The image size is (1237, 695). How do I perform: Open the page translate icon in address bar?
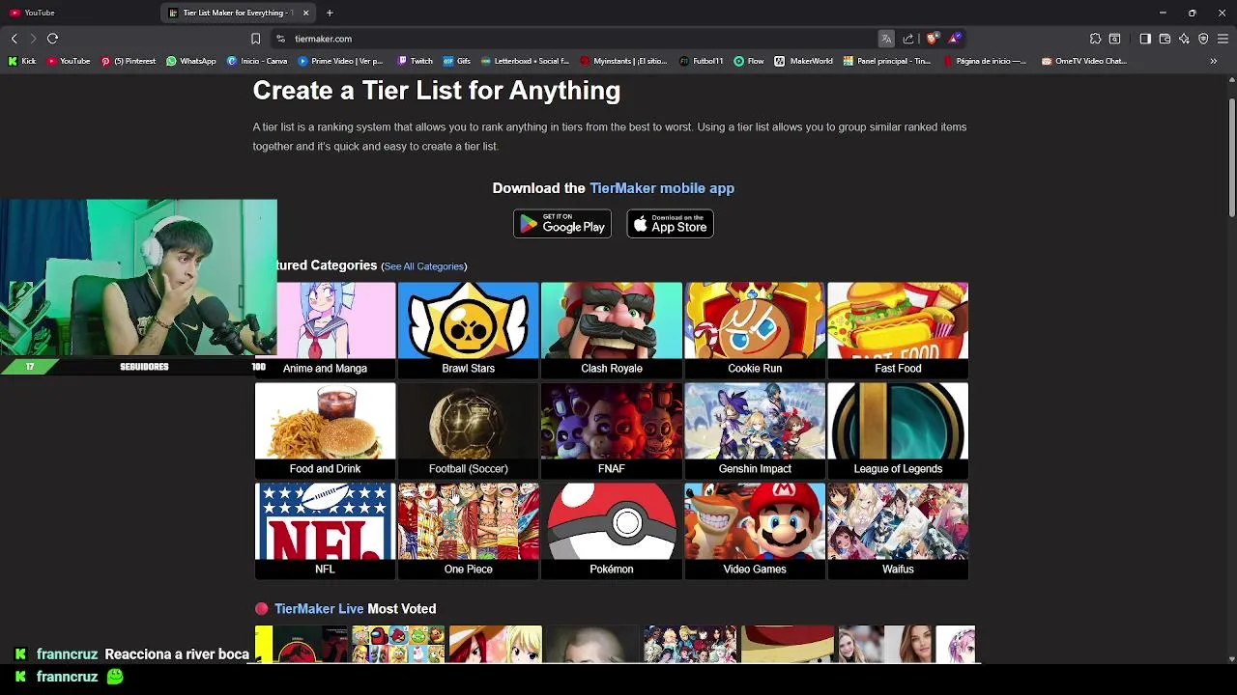[x=886, y=39]
